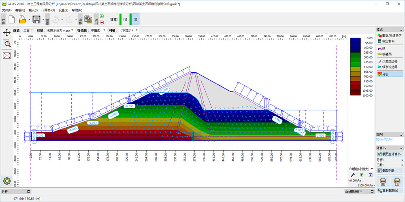
Task: Click the zoom-to-fit extents icon
Action: pos(7,55)
